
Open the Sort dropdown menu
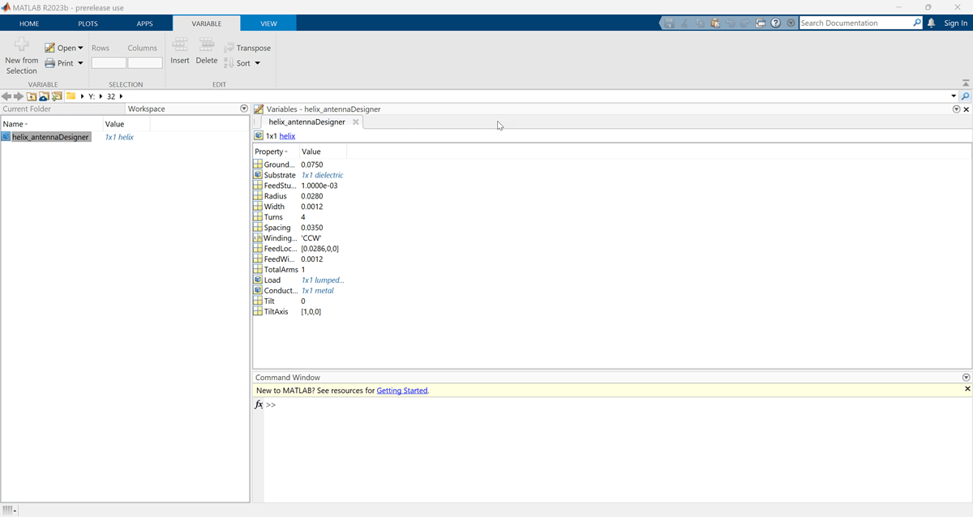point(257,63)
